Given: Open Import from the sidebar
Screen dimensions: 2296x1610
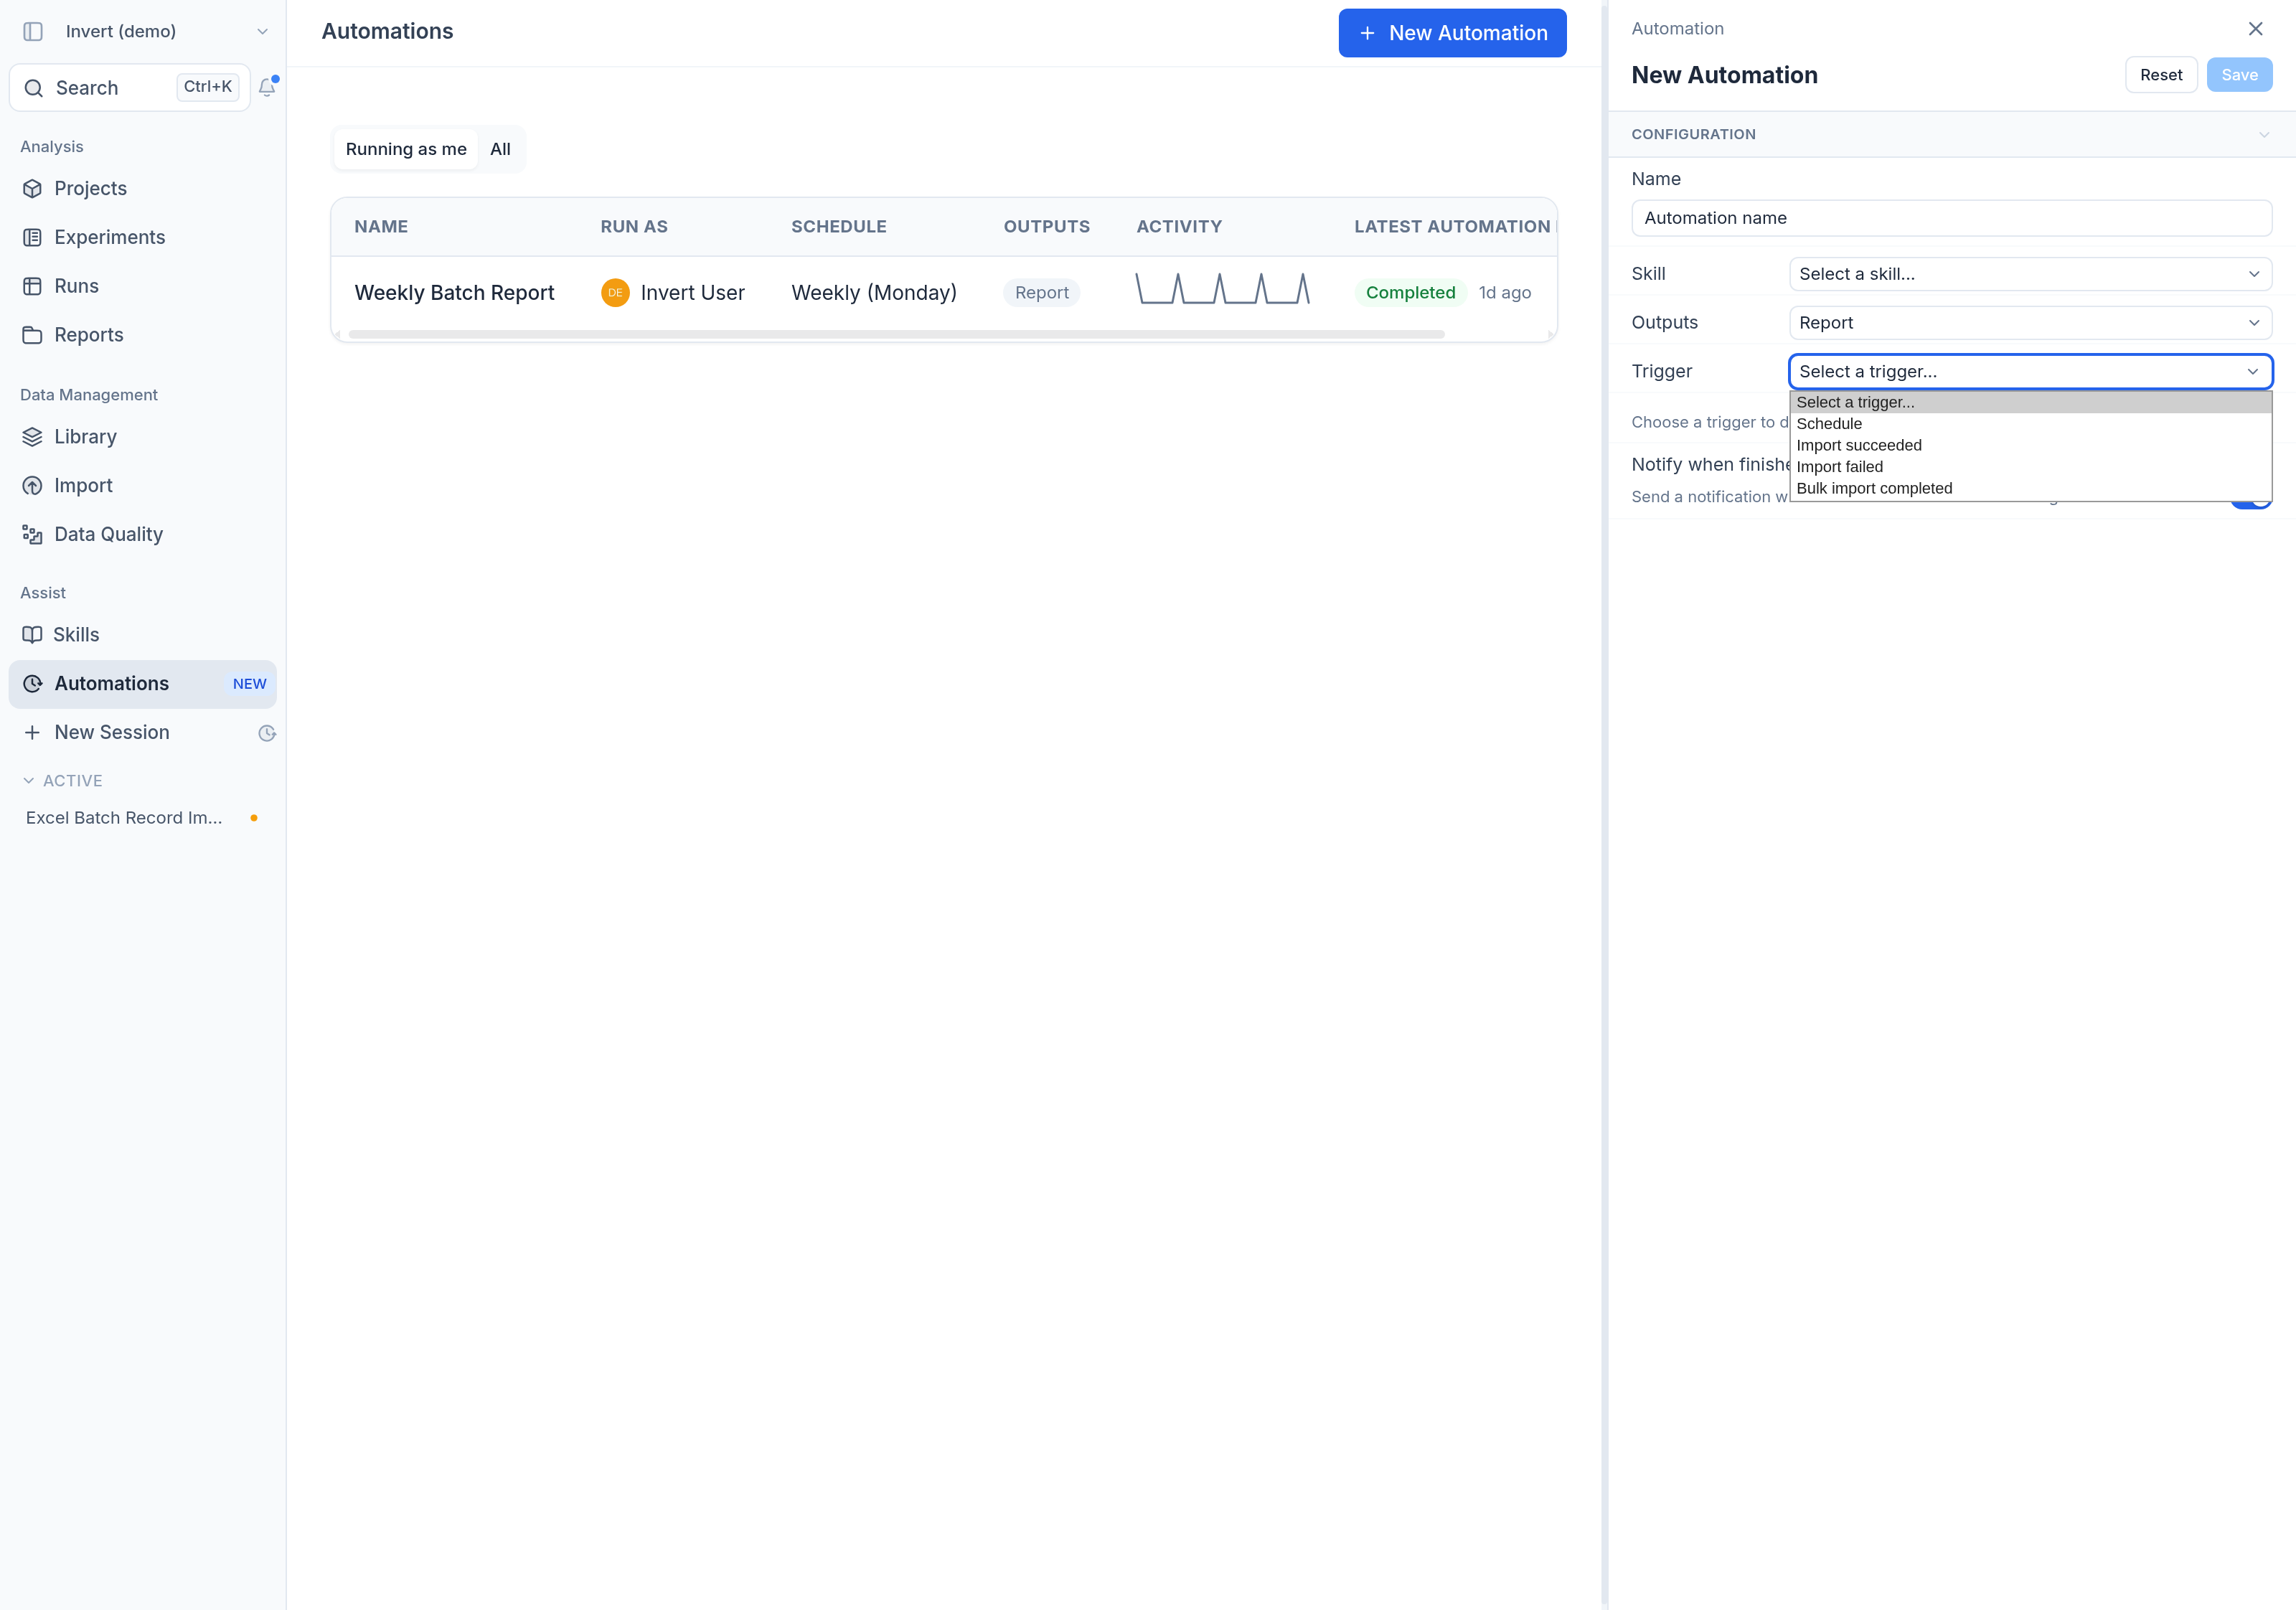Looking at the screenshot, I should click(x=142, y=486).
